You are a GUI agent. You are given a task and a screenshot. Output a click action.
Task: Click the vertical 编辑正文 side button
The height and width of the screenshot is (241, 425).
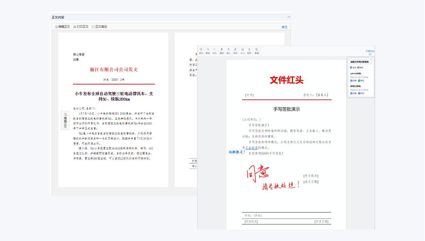click(x=65, y=120)
